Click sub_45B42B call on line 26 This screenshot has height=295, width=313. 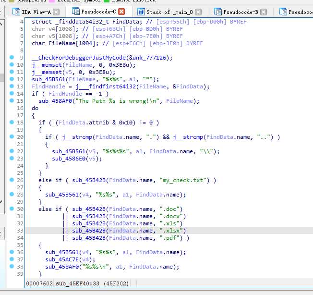coord(89,180)
